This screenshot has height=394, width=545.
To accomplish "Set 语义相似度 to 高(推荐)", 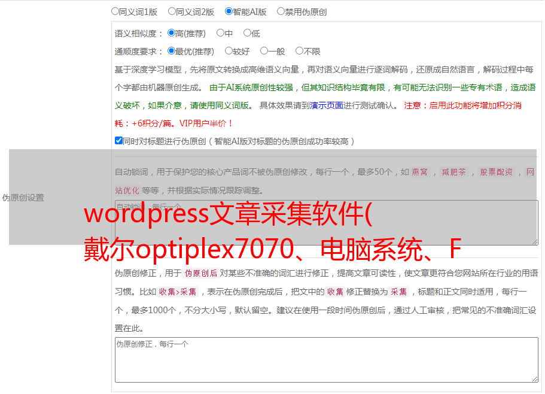I will (x=171, y=33).
